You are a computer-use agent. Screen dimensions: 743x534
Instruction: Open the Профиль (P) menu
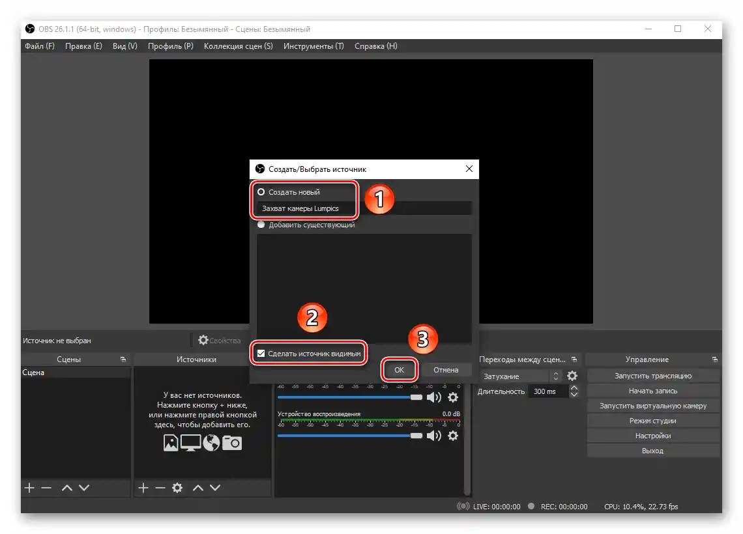pyautogui.click(x=171, y=46)
